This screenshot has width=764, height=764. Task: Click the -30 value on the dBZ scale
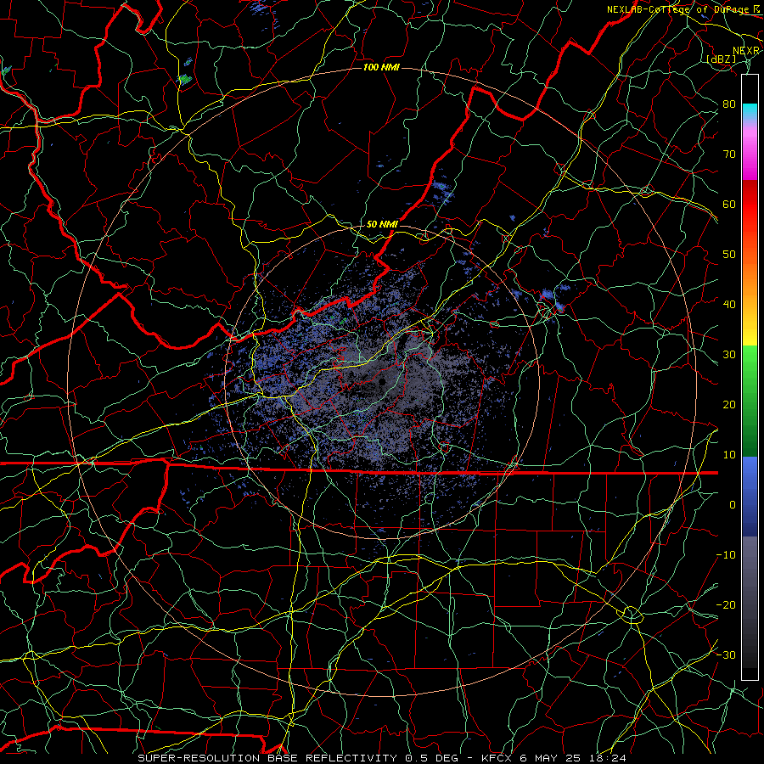(x=726, y=655)
